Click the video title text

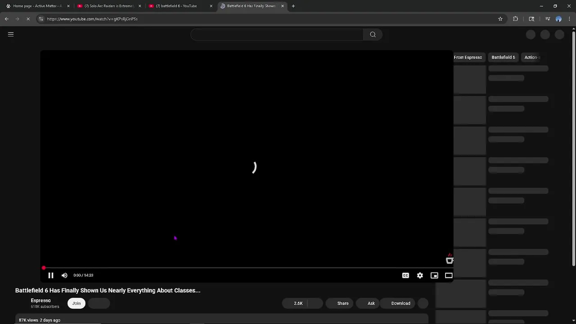click(x=108, y=290)
